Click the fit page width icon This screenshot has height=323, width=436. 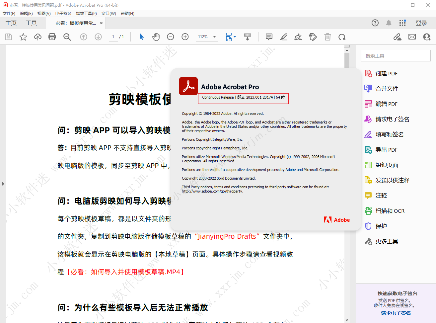point(229,37)
